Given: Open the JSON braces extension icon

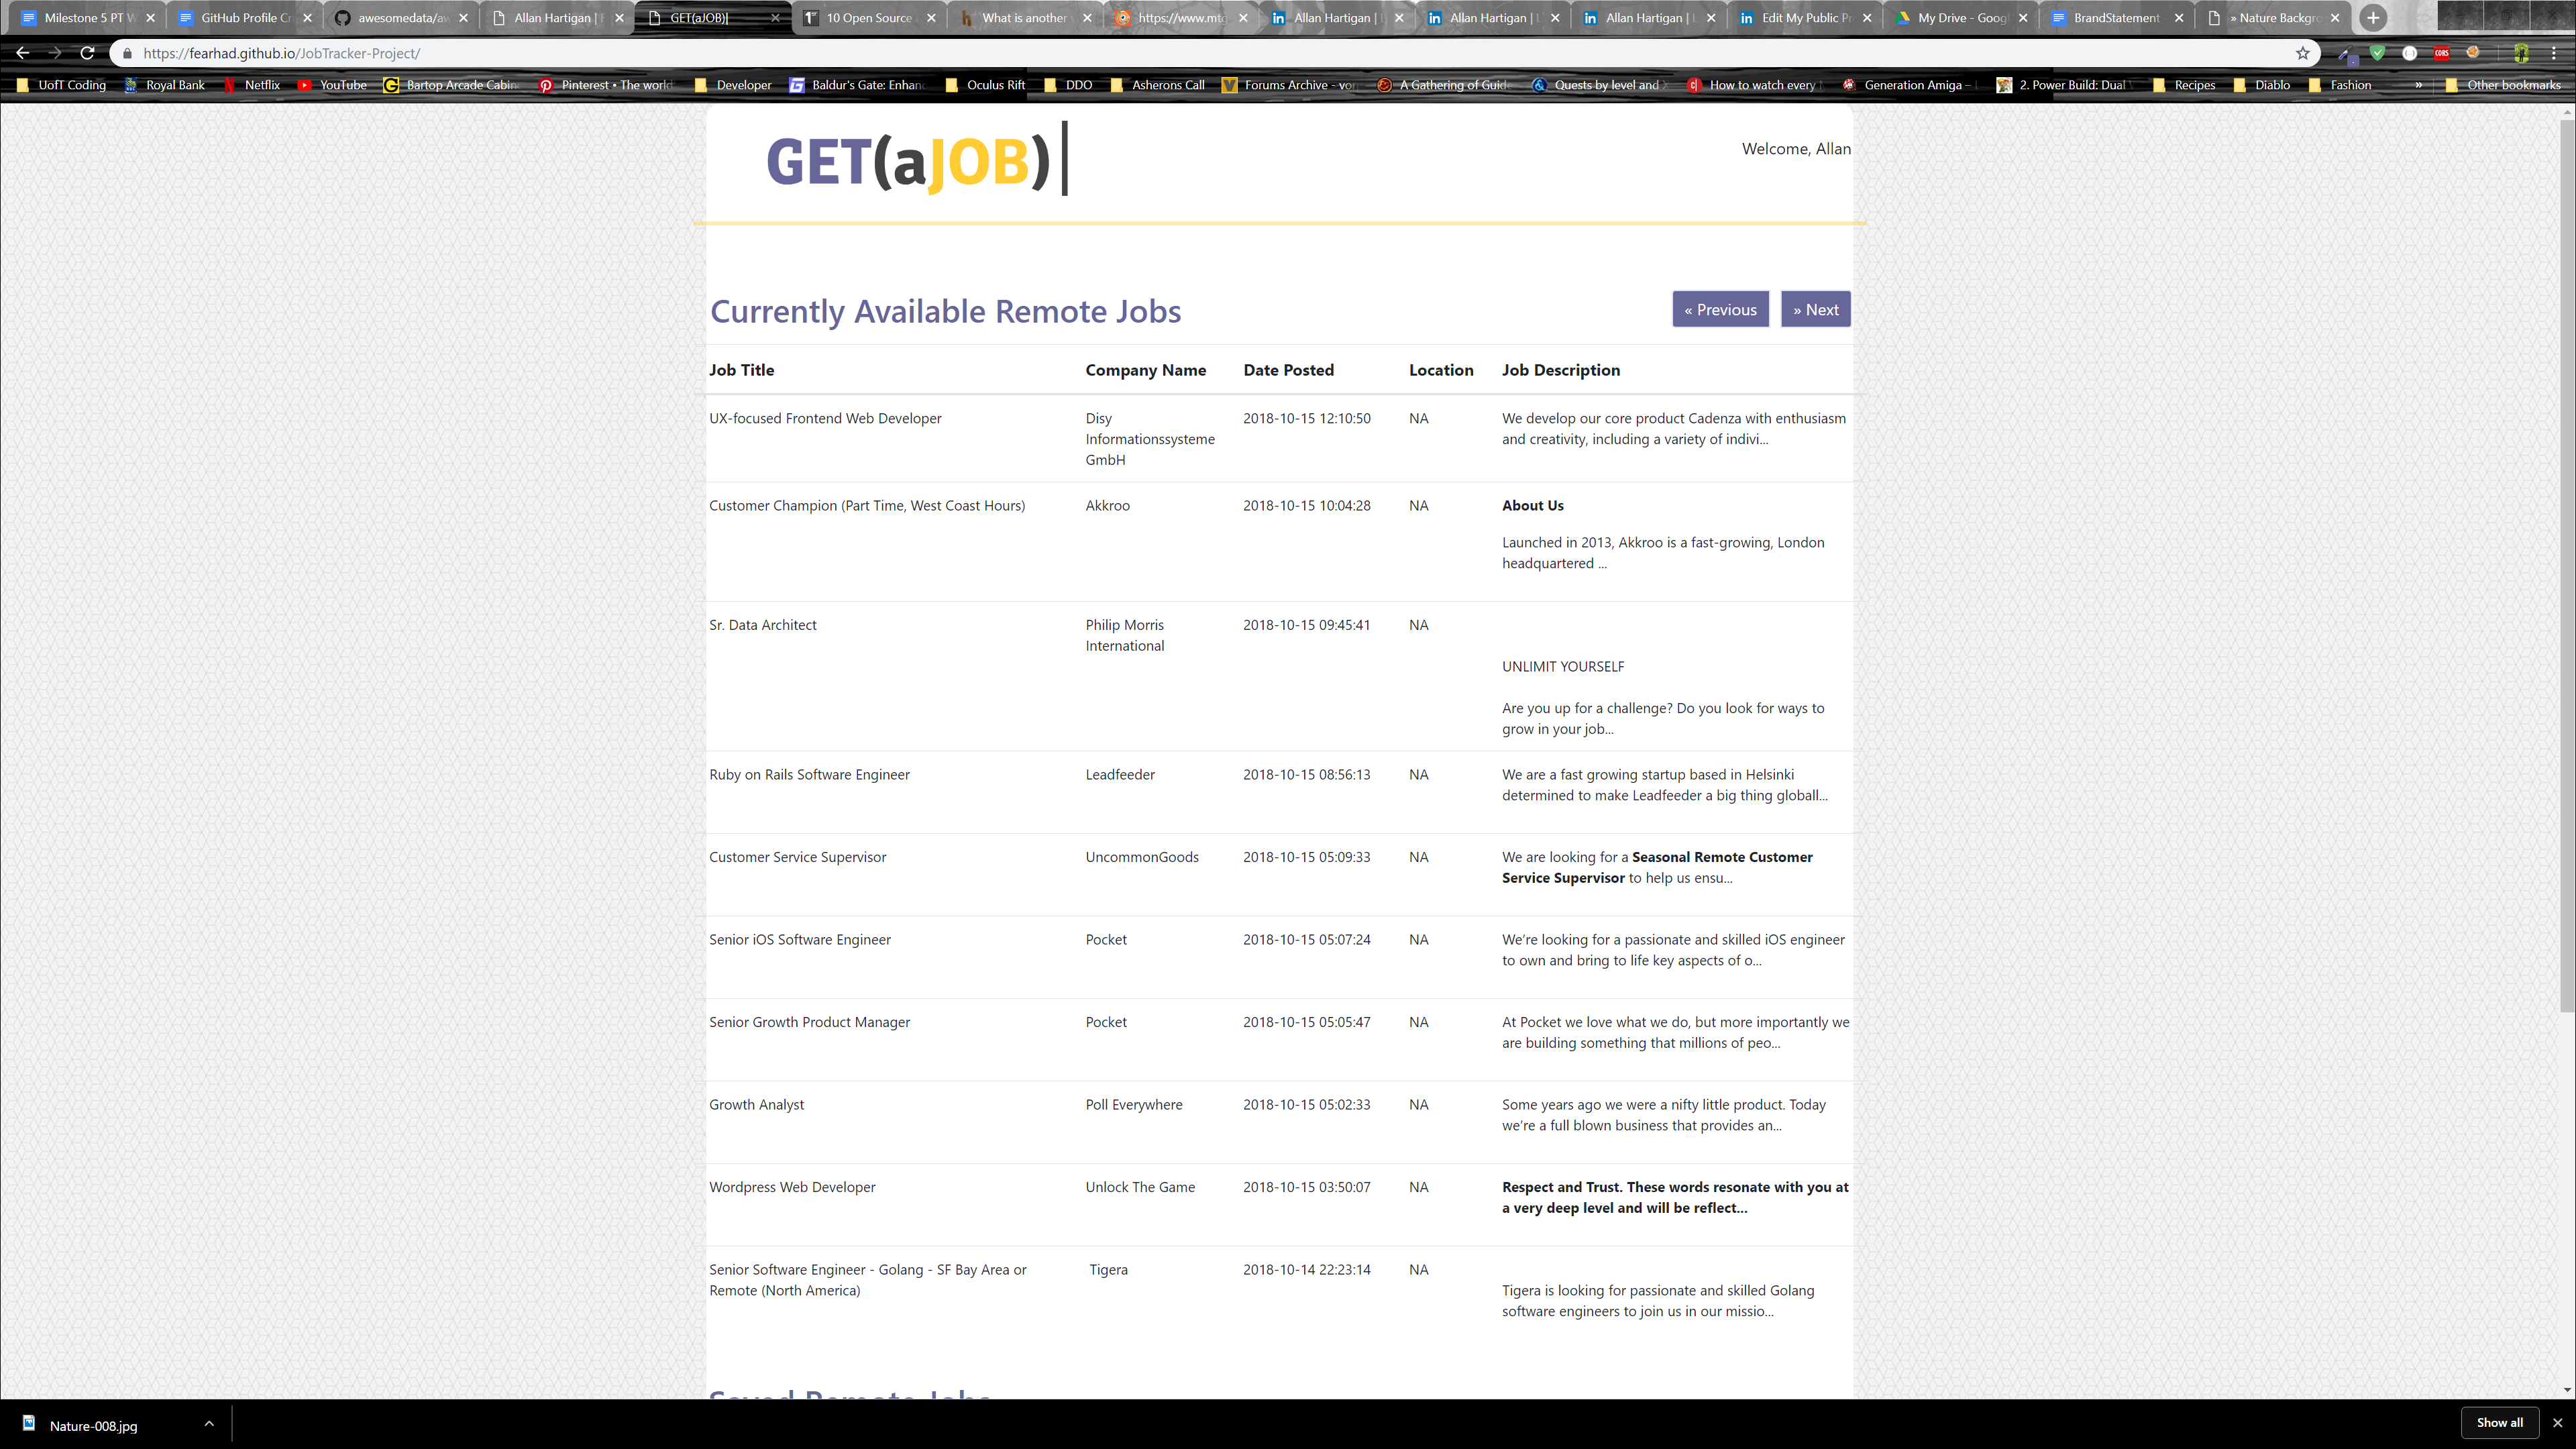Looking at the screenshot, I should click(2410, 53).
